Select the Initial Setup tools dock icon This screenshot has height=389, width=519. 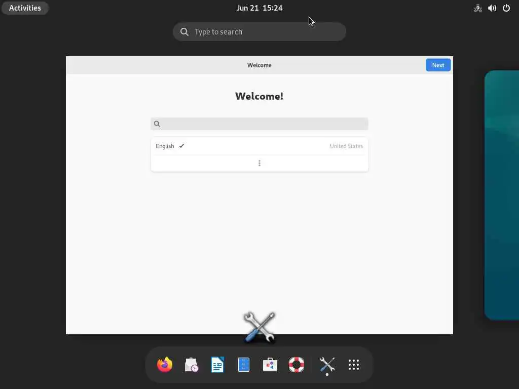point(327,365)
